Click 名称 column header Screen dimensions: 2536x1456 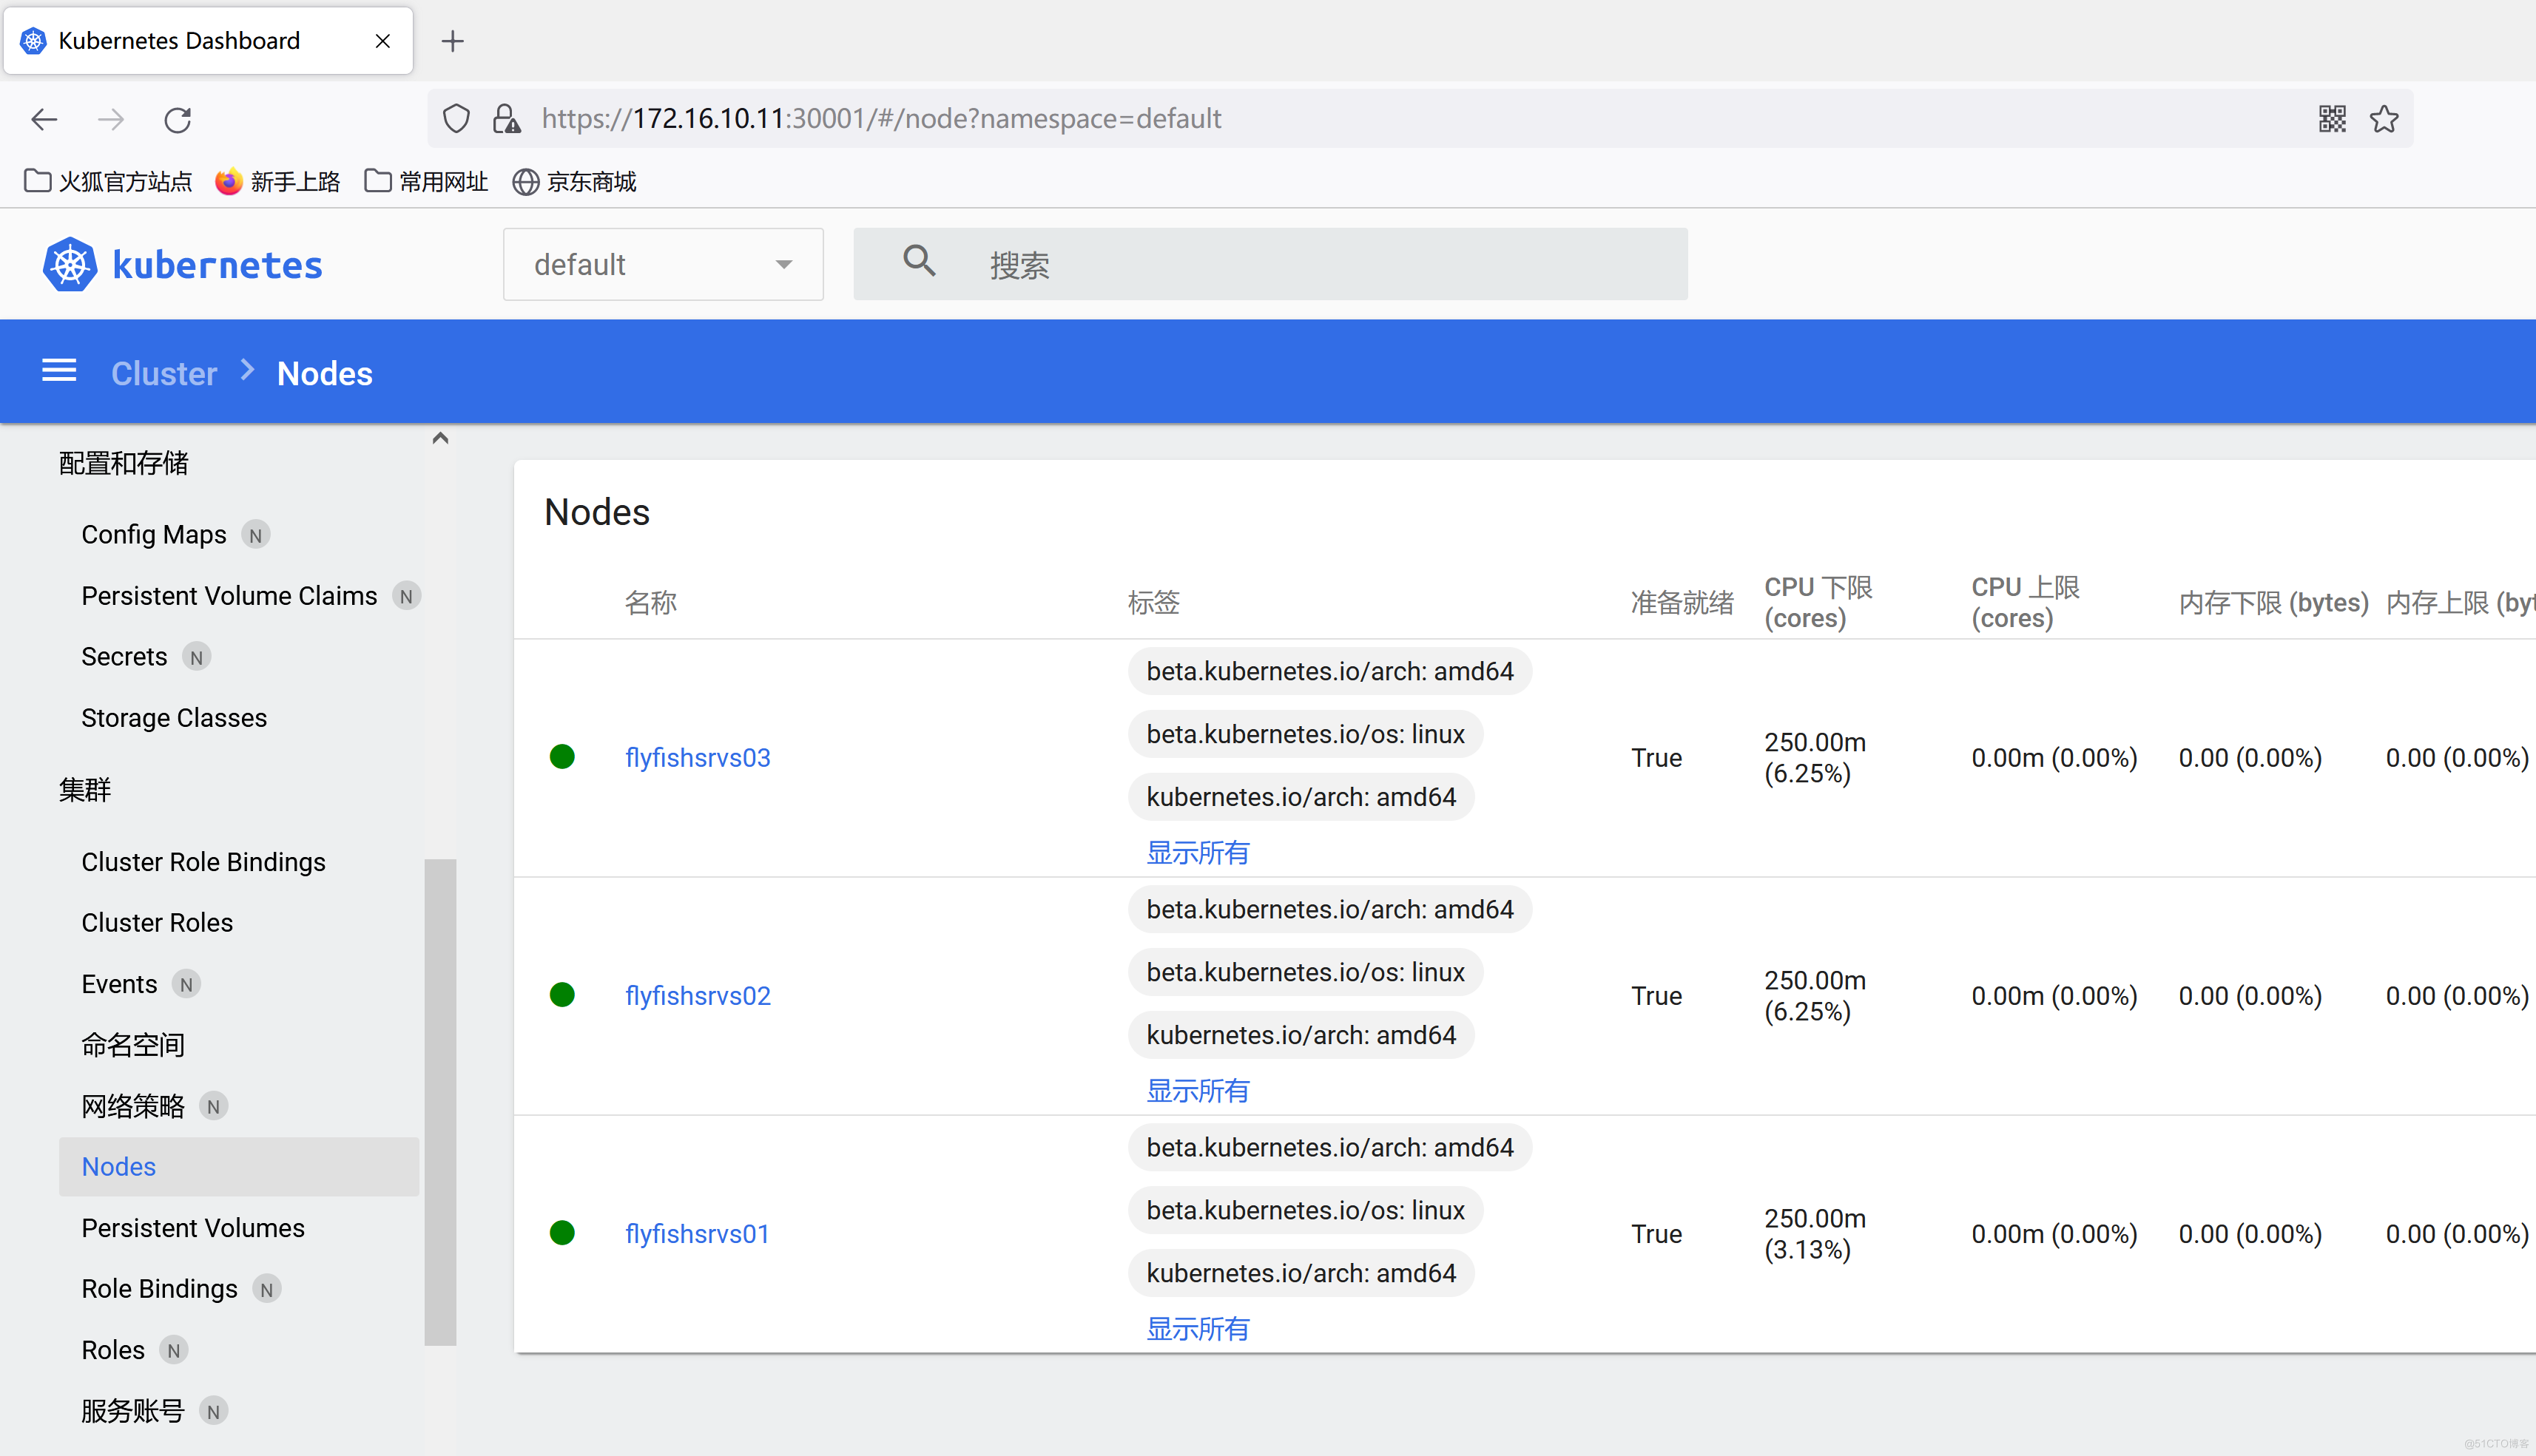coord(650,602)
